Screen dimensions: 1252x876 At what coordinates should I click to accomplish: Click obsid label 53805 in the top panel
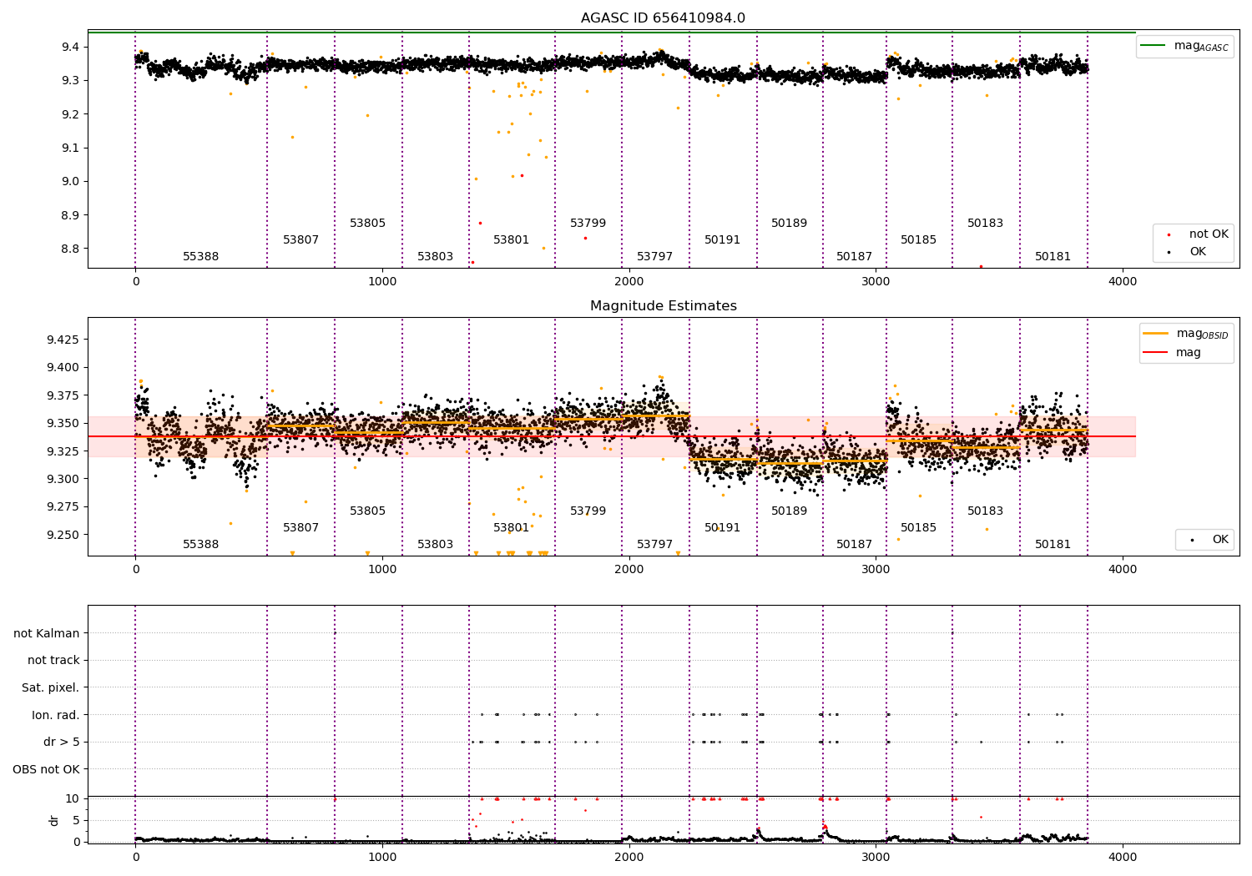coord(368,224)
